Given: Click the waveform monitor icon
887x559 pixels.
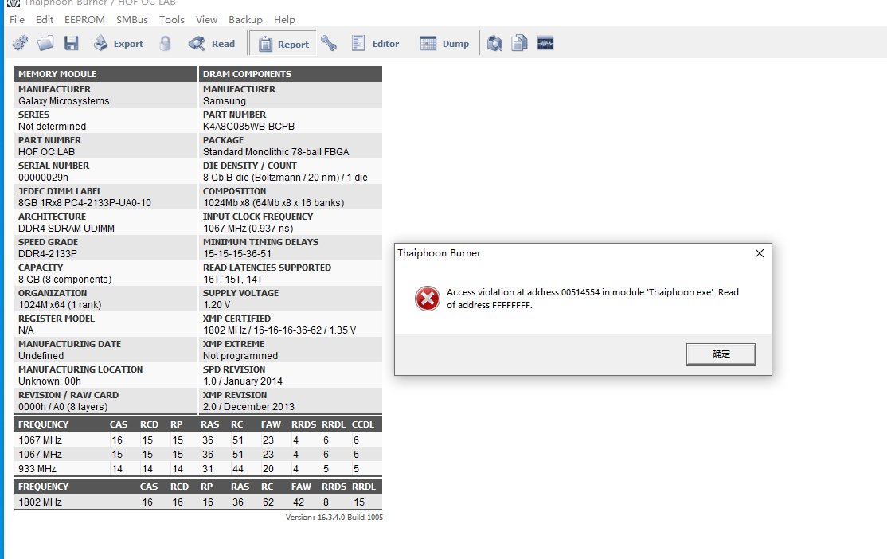Looking at the screenshot, I should pos(545,44).
